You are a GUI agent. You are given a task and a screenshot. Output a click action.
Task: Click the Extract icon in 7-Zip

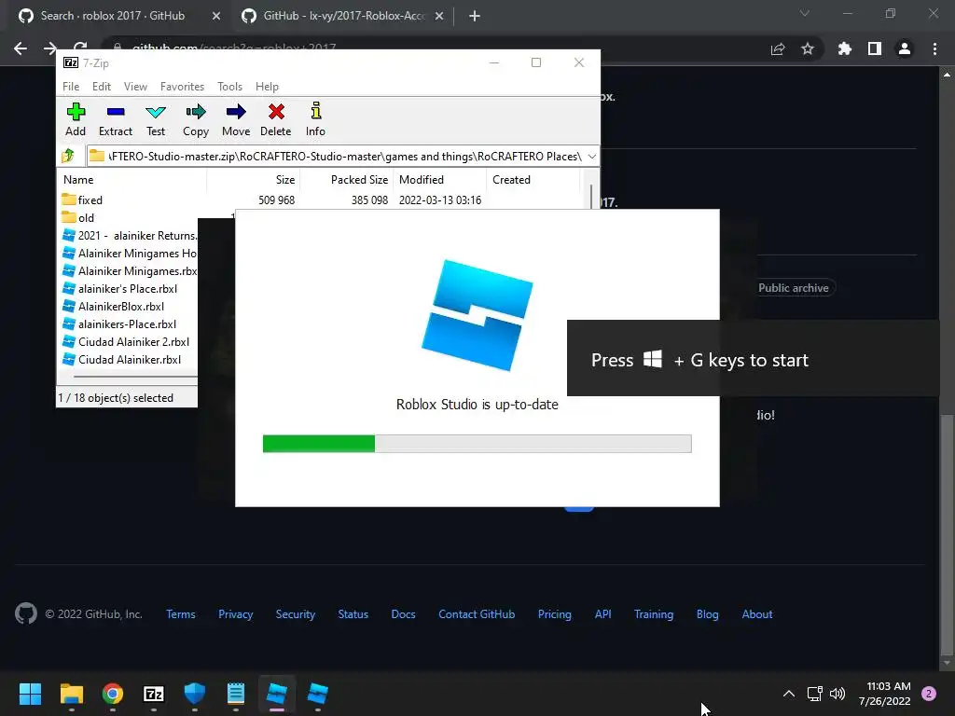[115, 119]
